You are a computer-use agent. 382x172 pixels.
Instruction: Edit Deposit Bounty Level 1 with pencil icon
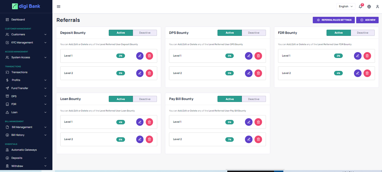[x=140, y=56]
